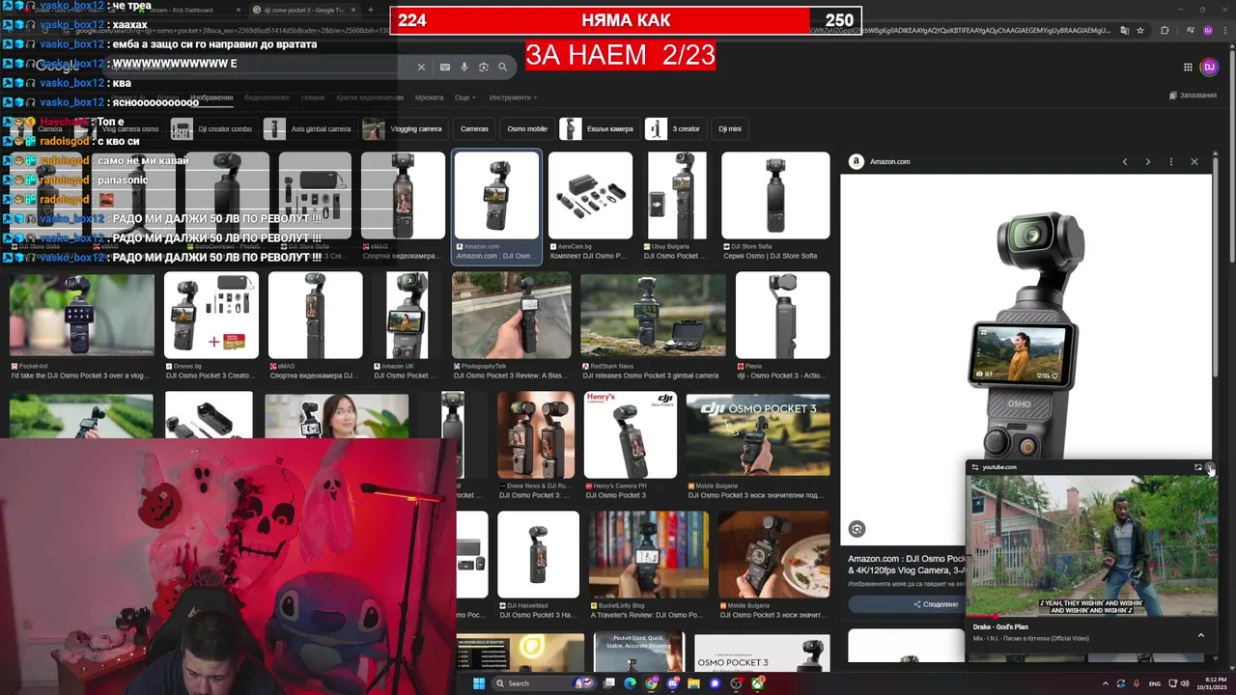
Task: Open the DJI Store Sofia thumbnail
Action: coord(775,195)
